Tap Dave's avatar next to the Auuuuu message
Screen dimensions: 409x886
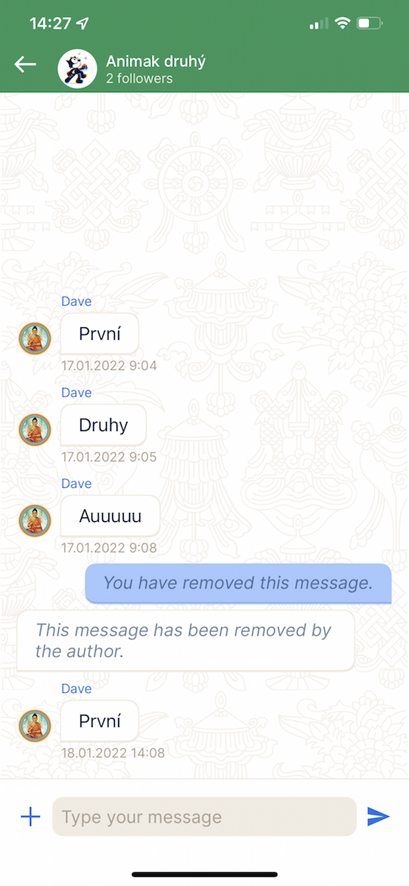(x=35, y=520)
